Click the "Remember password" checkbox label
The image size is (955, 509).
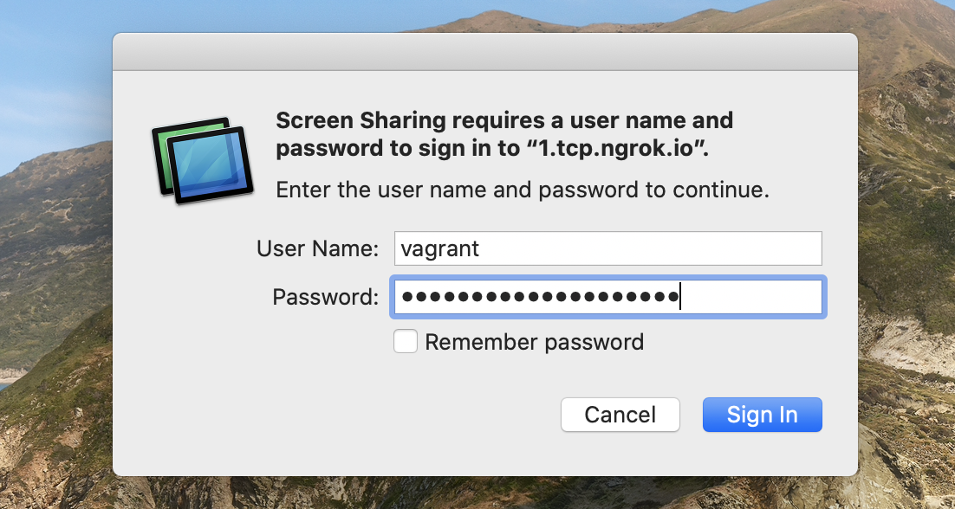point(534,342)
